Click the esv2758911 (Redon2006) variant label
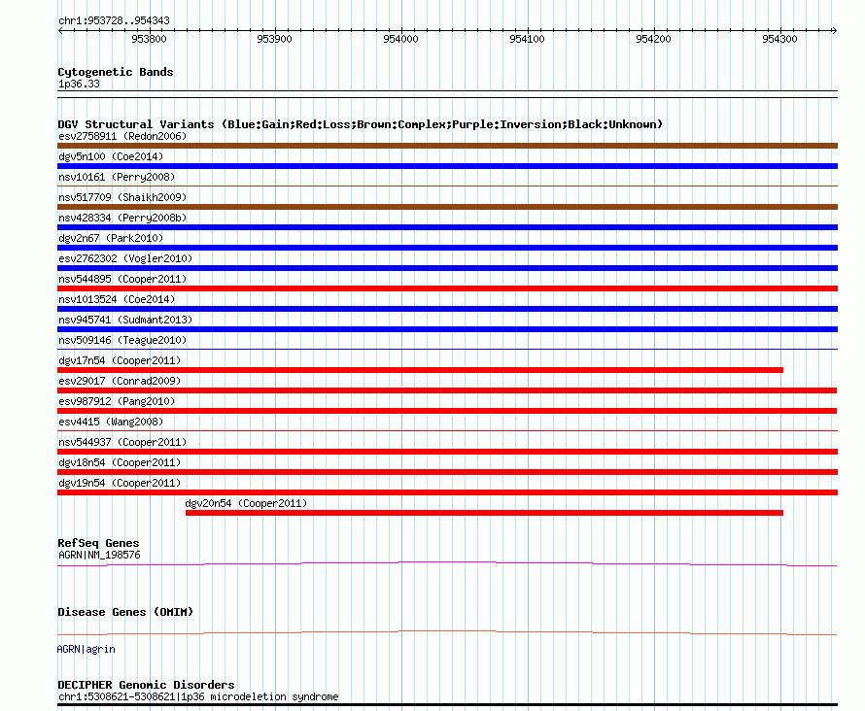The height and width of the screenshot is (711, 865). pos(122,136)
